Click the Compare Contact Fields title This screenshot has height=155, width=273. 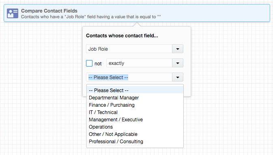49,11
